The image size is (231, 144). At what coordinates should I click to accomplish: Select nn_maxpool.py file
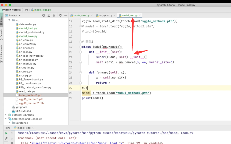coord(28,60)
